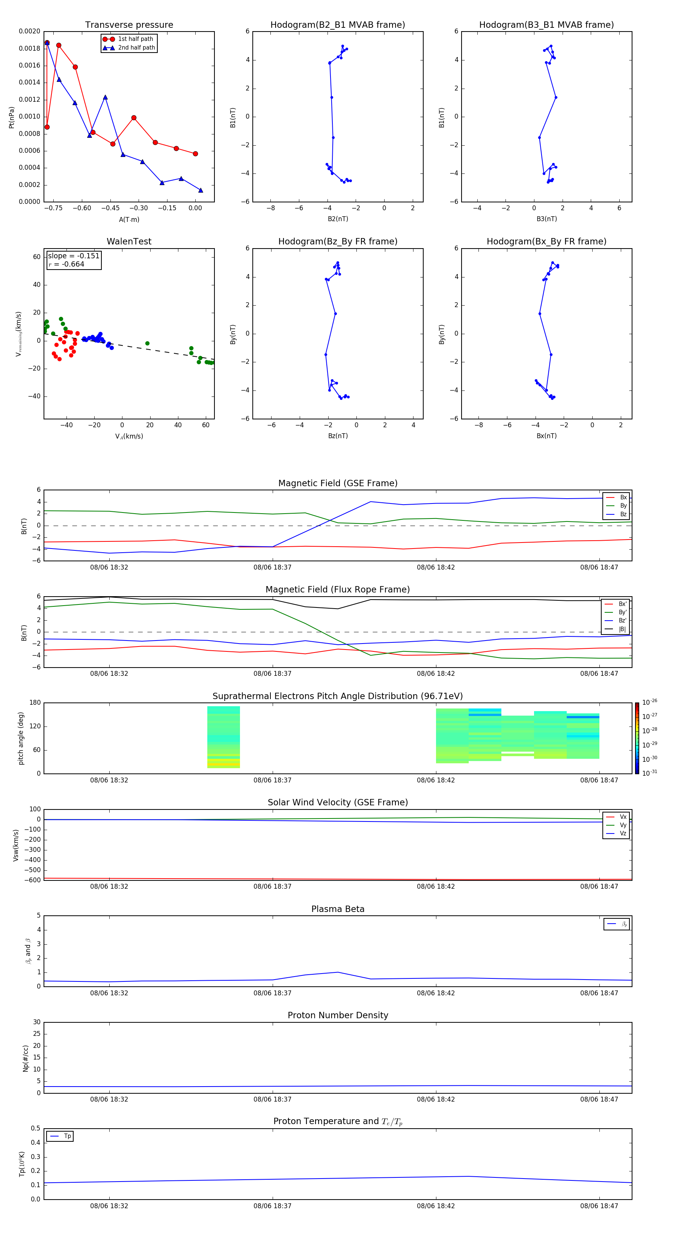Click the 'pitch angle (deg)' y-axis label
The image size is (676, 1239).
coord(21,738)
